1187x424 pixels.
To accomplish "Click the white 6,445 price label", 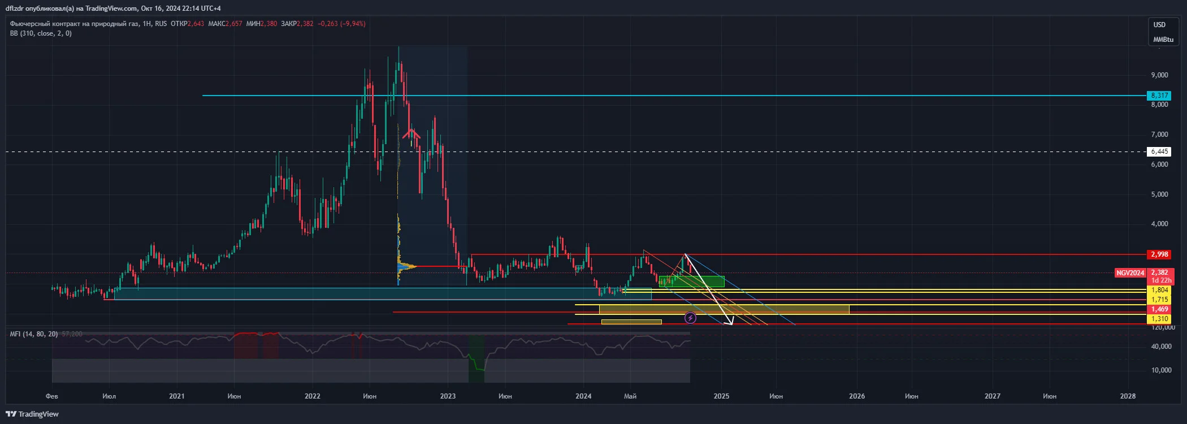I will (1159, 152).
